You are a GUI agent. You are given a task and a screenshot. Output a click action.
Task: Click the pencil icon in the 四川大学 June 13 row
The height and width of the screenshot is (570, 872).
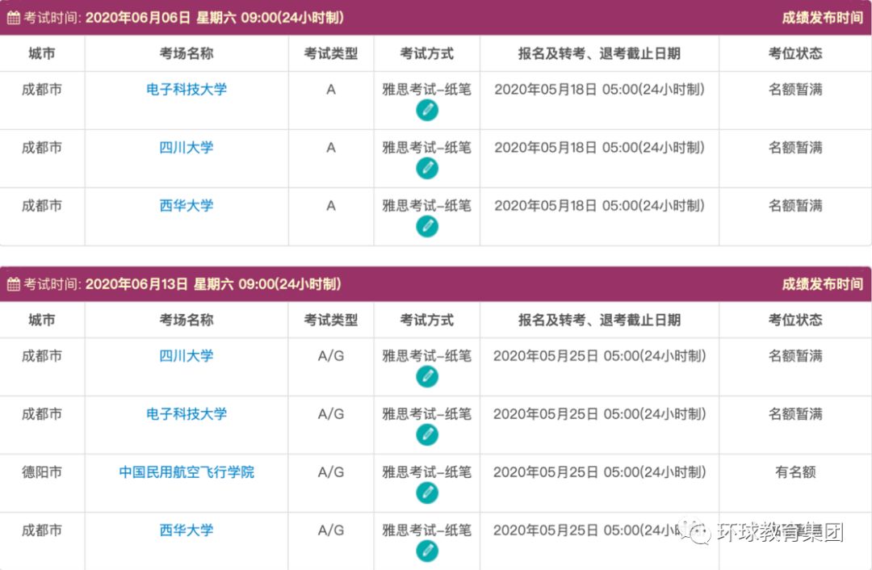[x=426, y=375]
